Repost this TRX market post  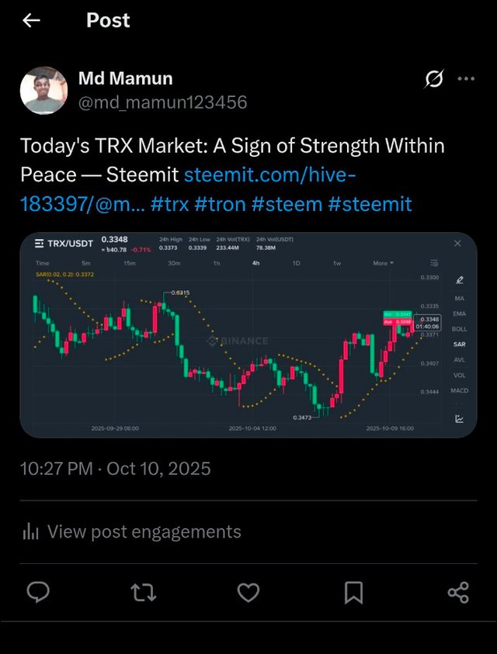(x=143, y=593)
